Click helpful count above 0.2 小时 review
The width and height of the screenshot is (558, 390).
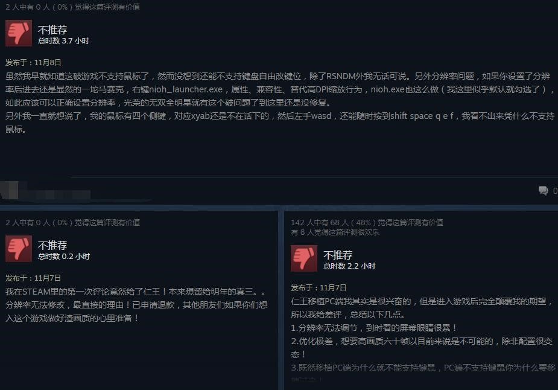[72, 223]
